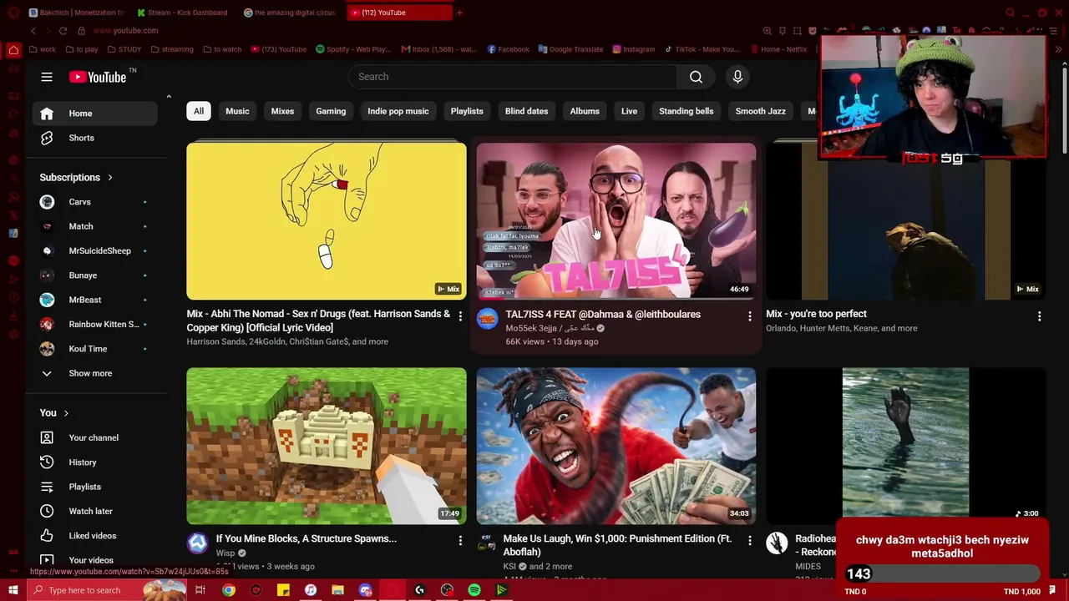This screenshot has width=1069, height=601.
Task: Select the Blind dates chip
Action: click(526, 111)
